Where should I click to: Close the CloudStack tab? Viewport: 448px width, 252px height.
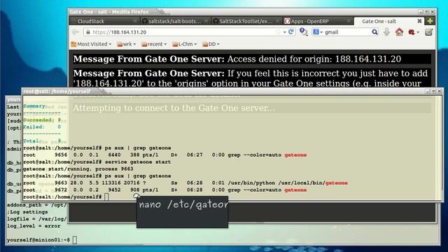135,21
